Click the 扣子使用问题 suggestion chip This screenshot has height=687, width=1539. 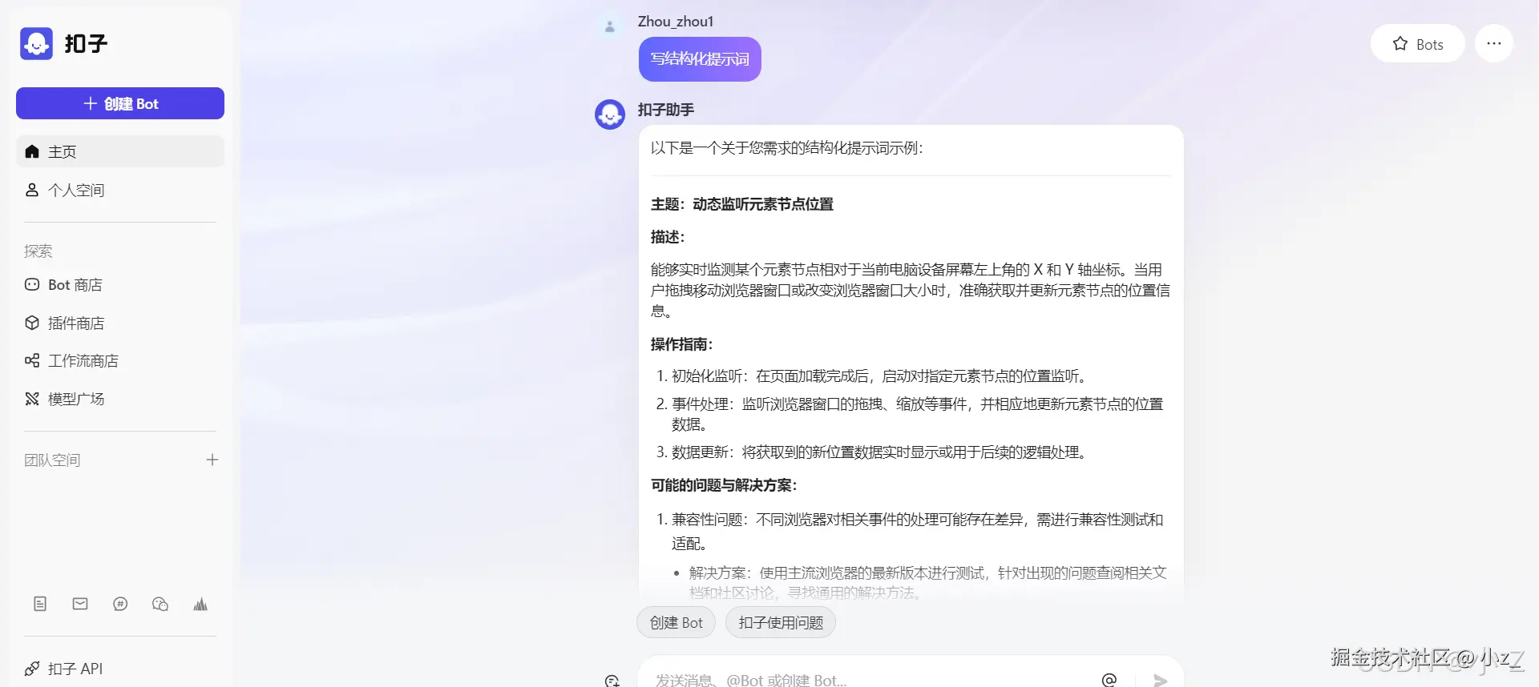(781, 623)
